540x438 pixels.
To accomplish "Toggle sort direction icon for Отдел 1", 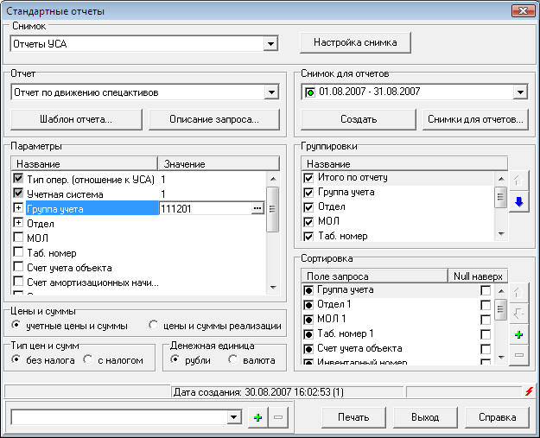I will [308, 305].
